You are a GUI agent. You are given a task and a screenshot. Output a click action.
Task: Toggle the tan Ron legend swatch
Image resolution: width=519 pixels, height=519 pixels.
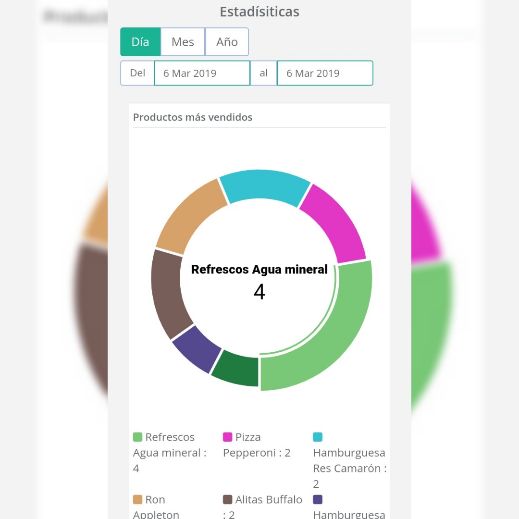(x=138, y=500)
